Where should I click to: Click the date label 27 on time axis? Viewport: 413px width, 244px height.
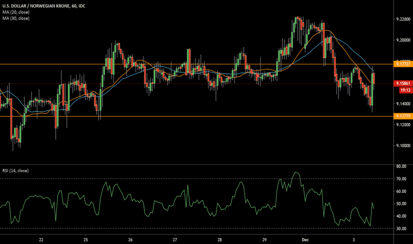point(175,240)
